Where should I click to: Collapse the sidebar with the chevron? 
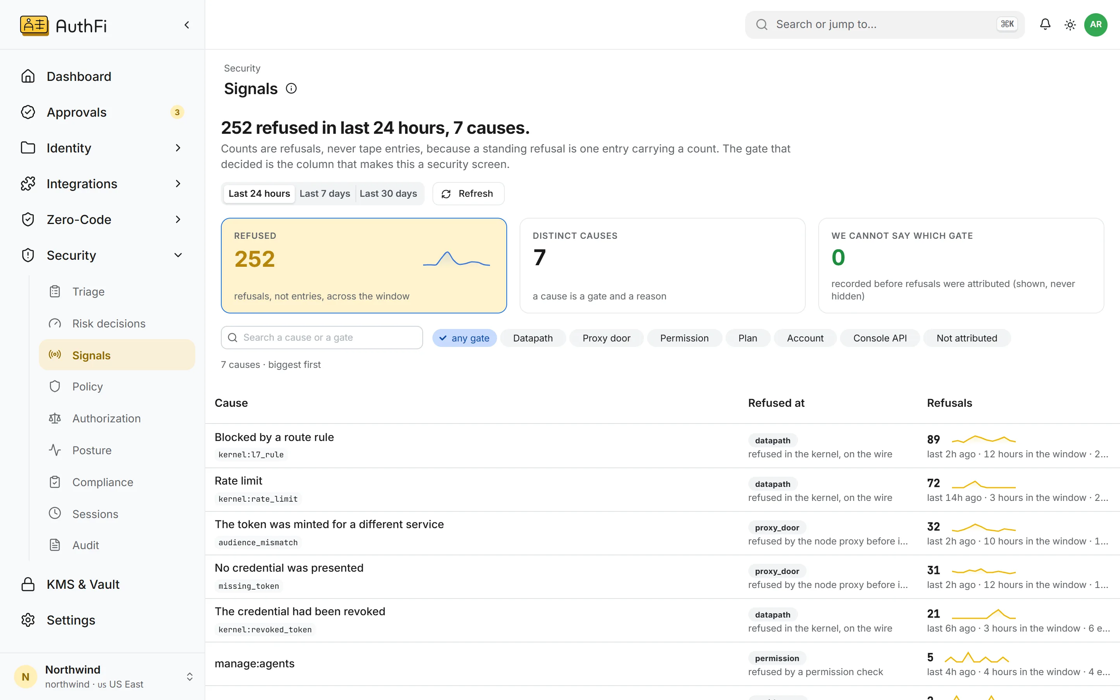187,25
